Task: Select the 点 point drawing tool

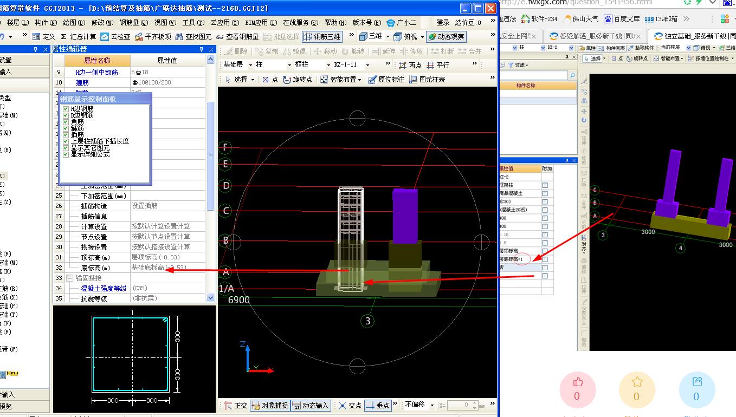Action: click(x=270, y=80)
